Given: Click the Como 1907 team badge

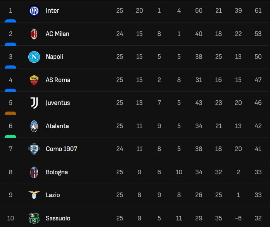Looking at the screenshot, I should pyautogui.click(x=34, y=149).
